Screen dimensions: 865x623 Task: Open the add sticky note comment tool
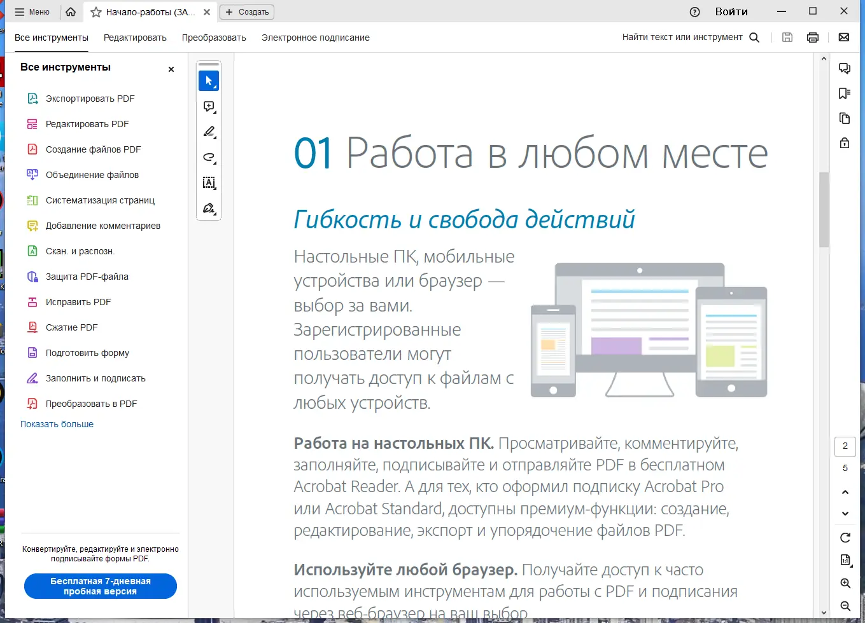pyautogui.click(x=209, y=106)
